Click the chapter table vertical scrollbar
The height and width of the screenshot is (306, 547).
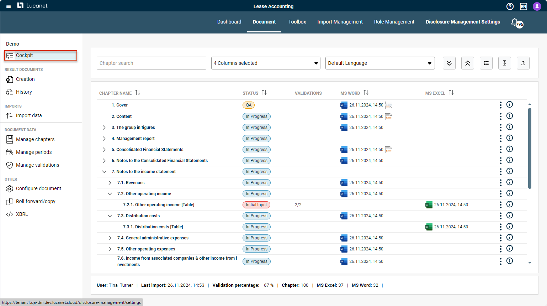pos(530,148)
